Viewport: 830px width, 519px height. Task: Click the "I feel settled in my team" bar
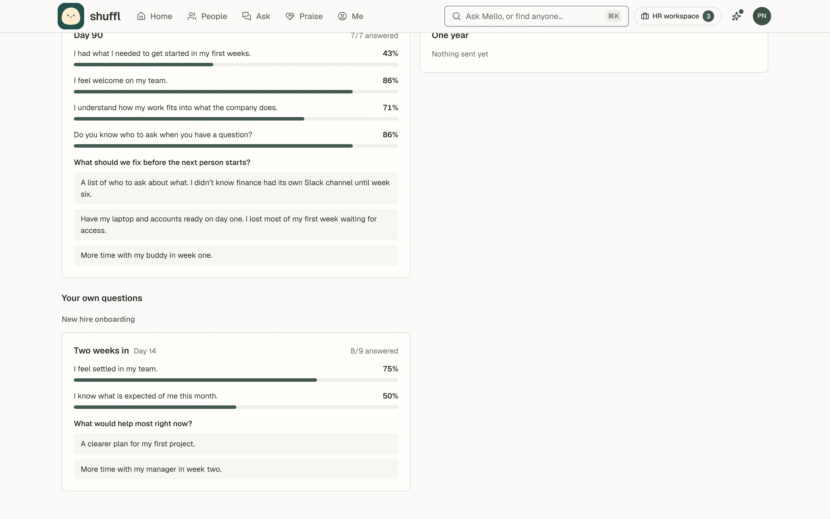pyautogui.click(x=236, y=380)
